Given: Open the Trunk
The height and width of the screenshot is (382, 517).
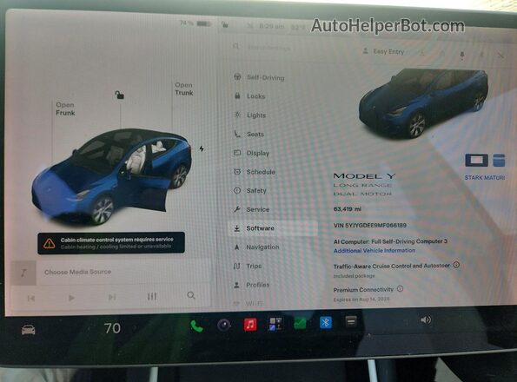Looking at the screenshot, I should tap(184, 89).
